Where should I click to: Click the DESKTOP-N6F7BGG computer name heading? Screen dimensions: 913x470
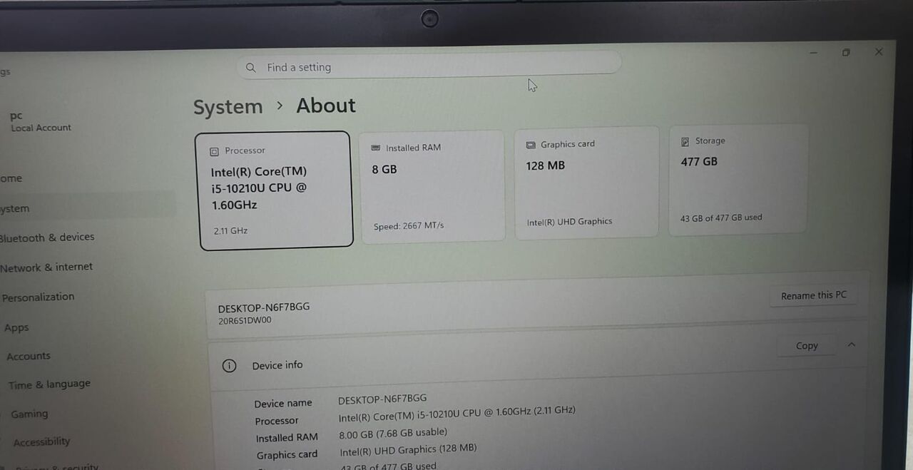coord(264,307)
